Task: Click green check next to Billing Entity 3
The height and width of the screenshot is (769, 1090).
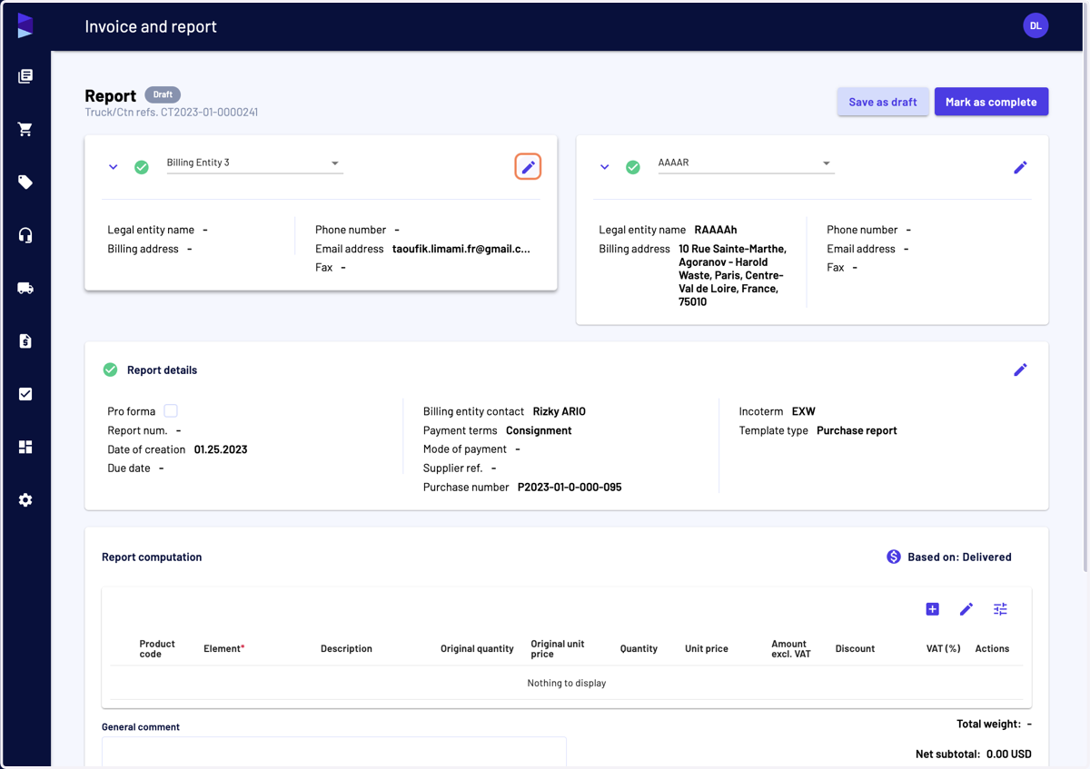Action: 142,167
